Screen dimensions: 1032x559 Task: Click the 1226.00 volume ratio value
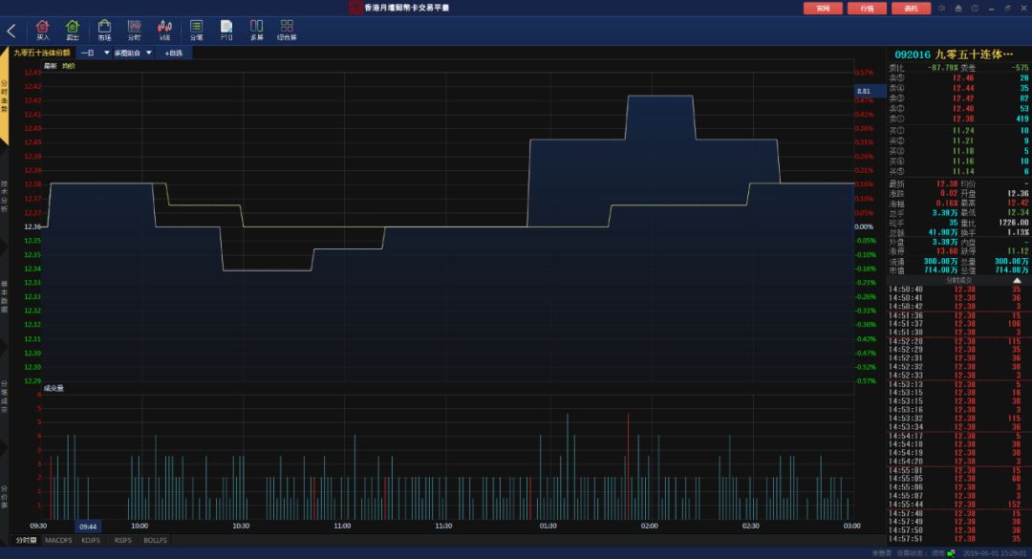tap(1014, 223)
